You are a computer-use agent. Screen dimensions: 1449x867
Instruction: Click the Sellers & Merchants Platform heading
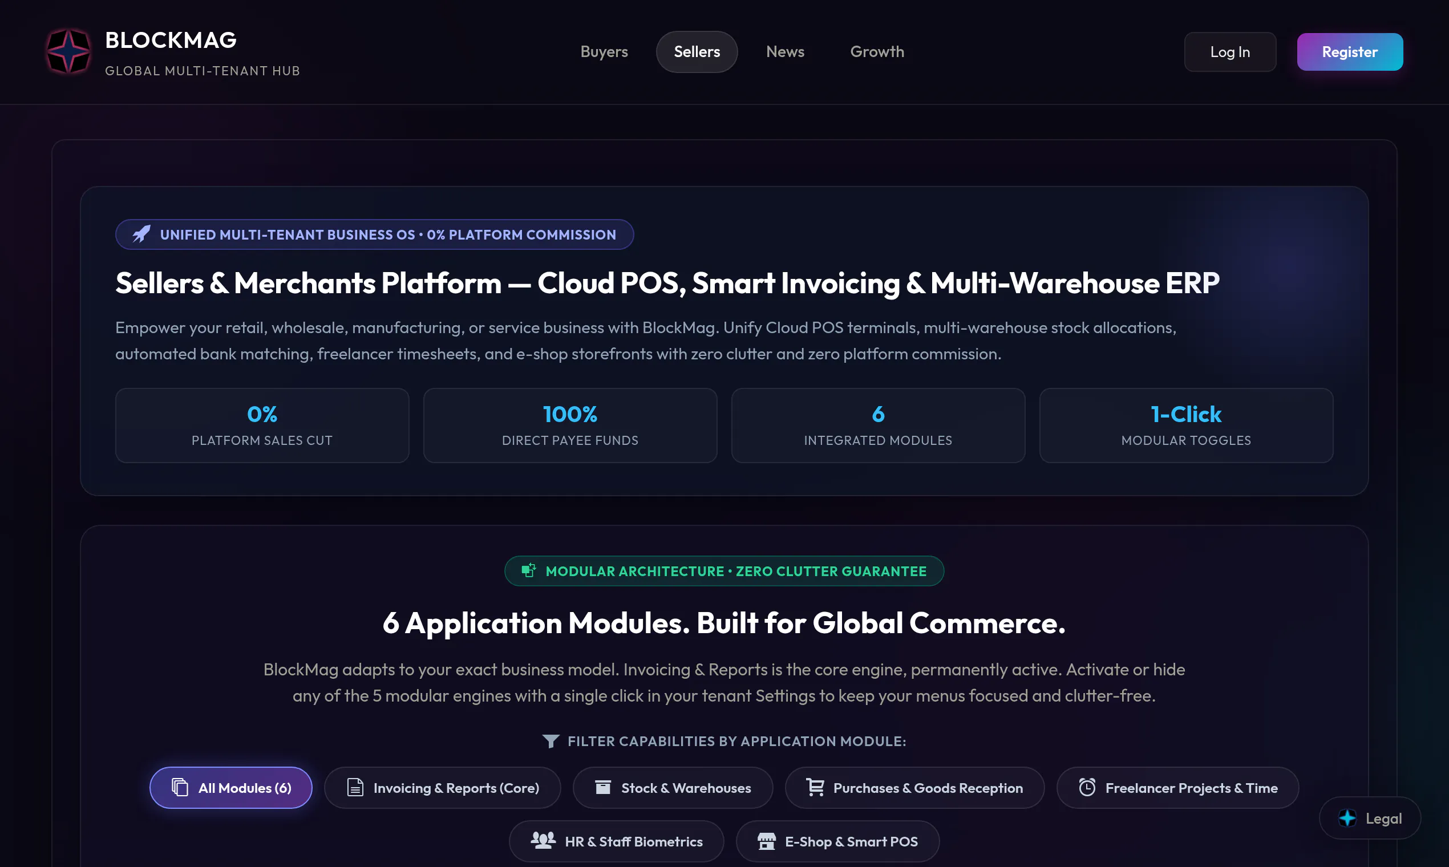[667, 283]
